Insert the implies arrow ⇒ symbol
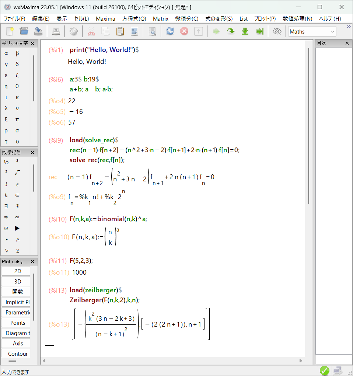This screenshot has width=353, height=376. (x=6, y=217)
